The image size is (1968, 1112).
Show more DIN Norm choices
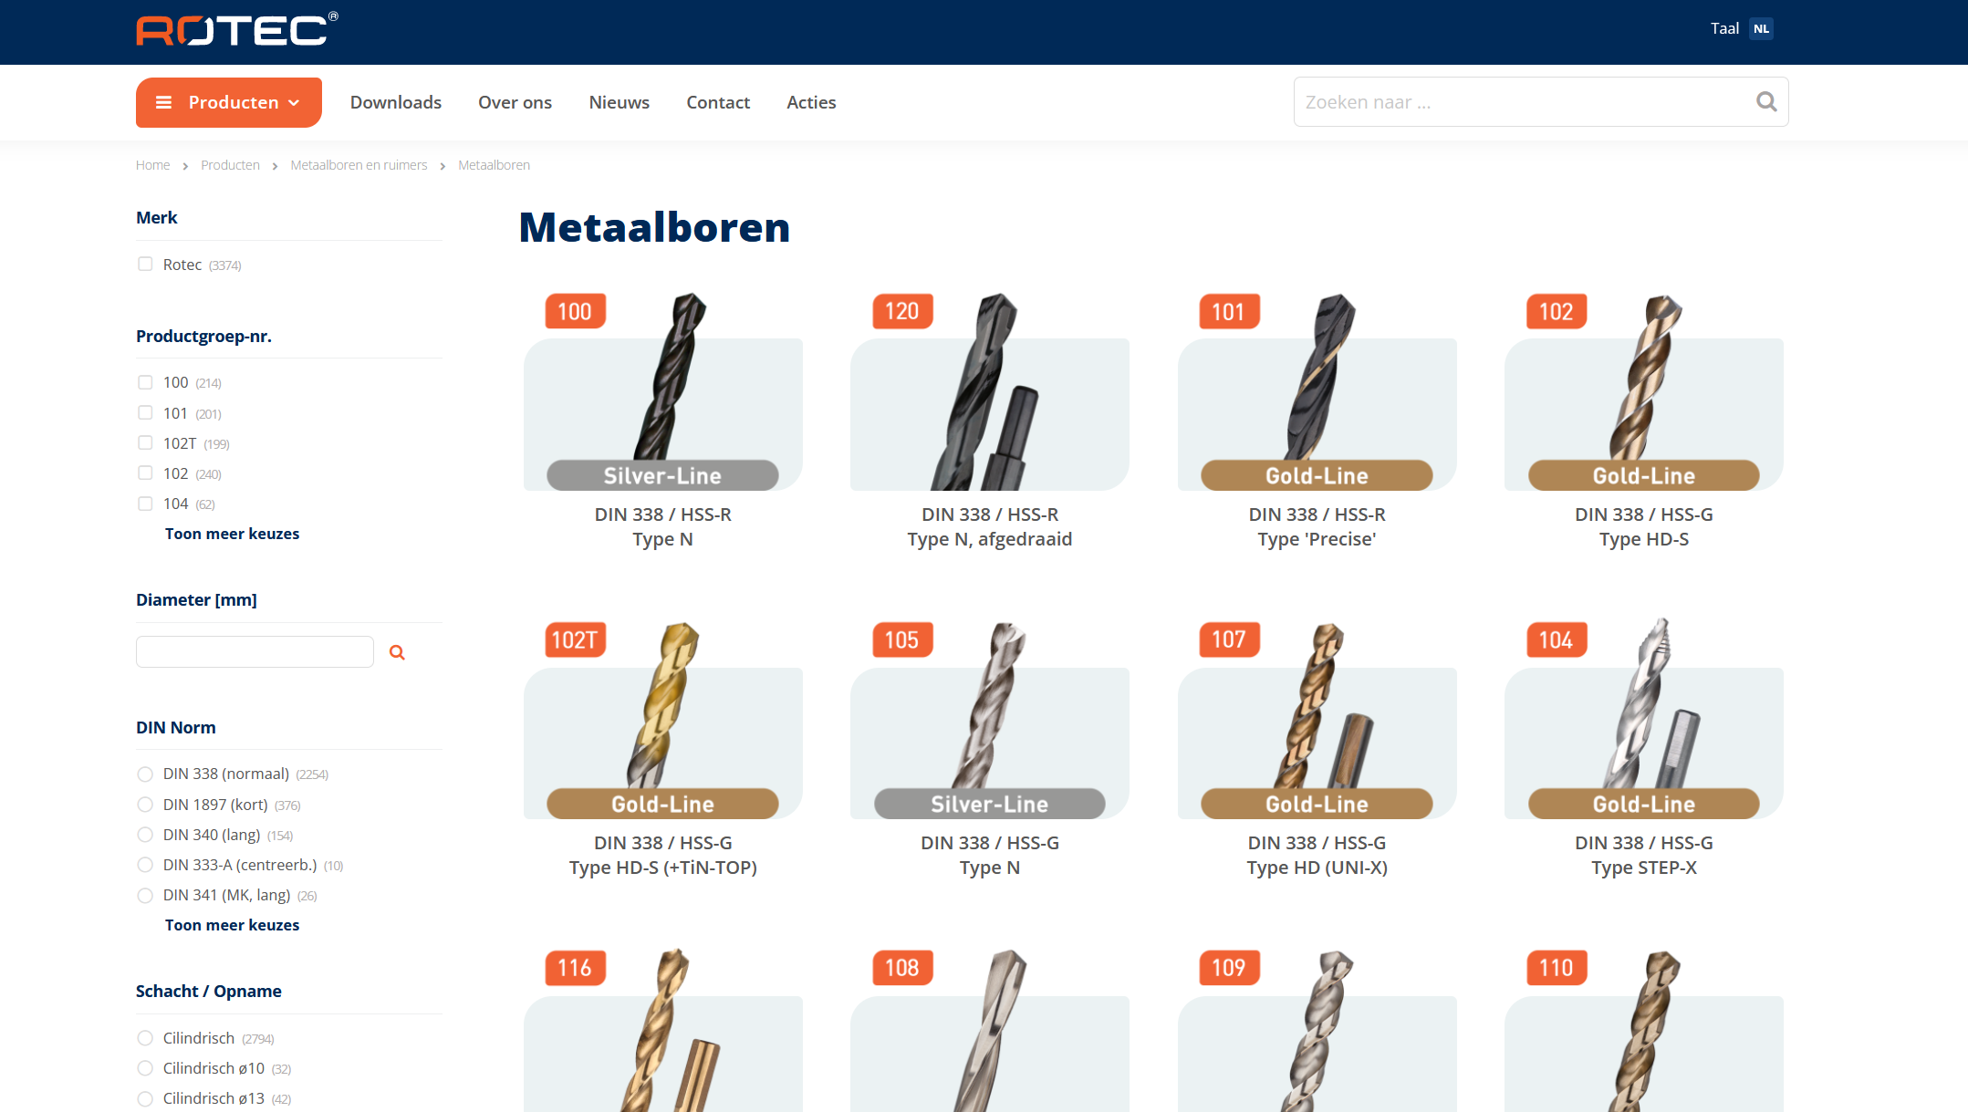tap(232, 925)
